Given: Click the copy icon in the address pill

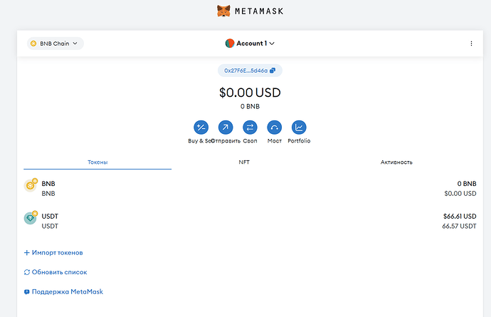Looking at the screenshot, I should click(x=273, y=71).
